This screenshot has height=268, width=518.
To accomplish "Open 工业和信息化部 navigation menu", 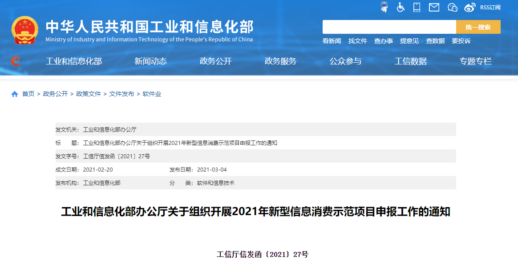I will tap(74, 61).
